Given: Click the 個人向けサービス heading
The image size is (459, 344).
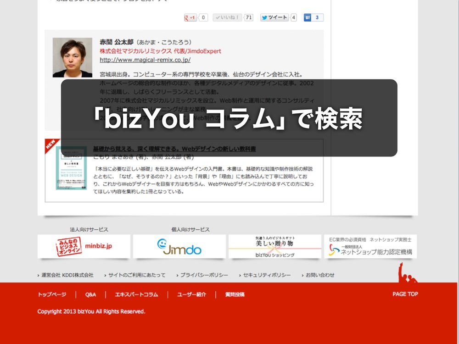Looking at the screenshot, I should pyautogui.click(x=190, y=230).
